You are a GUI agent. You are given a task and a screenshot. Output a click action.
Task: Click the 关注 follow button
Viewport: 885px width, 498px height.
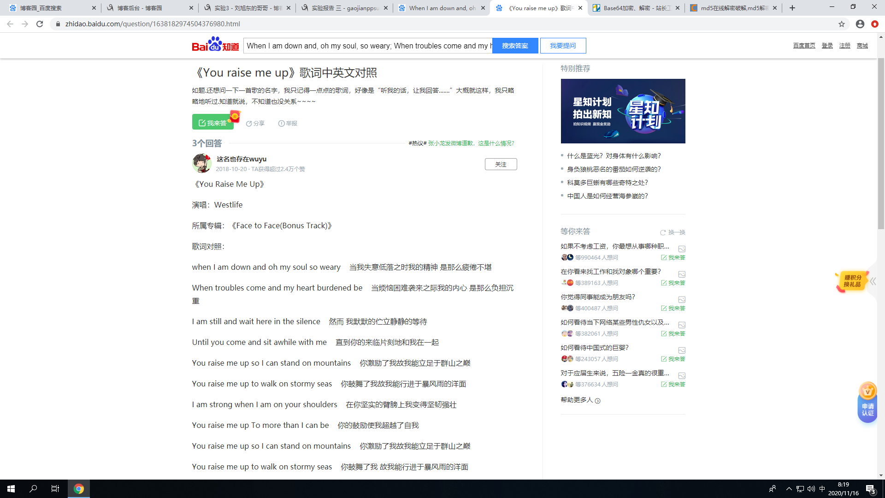tap(501, 164)
